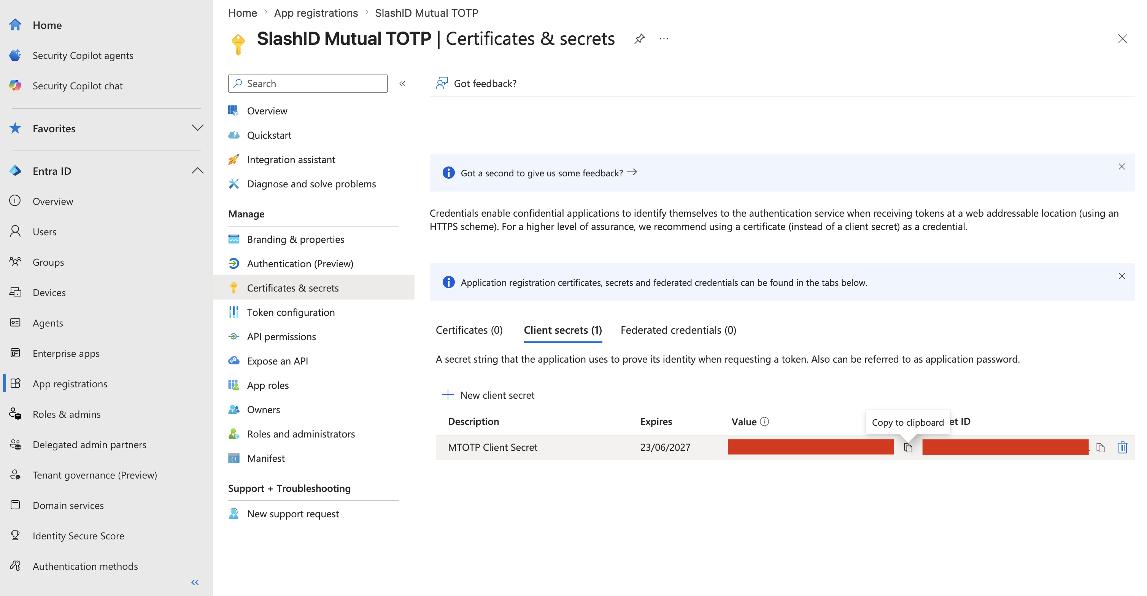The height and width of the screenshot is (596, 1147).
Task: Open the Quickstart page
Action: [x=269, y=135]
